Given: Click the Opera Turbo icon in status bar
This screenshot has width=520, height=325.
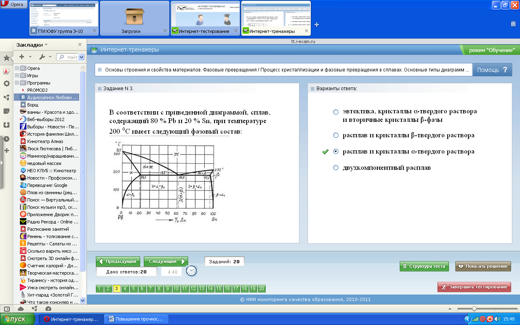Looking at the screenshot, I should (x=48, y=309).
